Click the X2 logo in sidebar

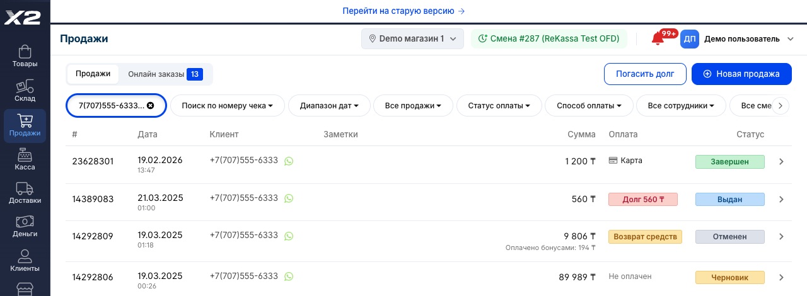click(x=23, y=18)
